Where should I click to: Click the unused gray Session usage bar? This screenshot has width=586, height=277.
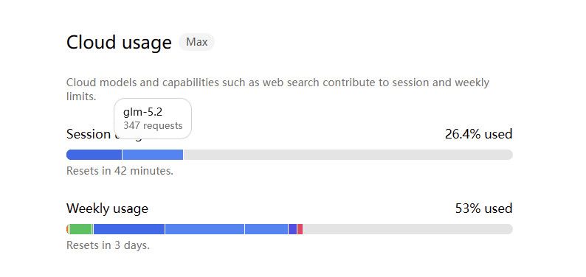point(348,155)
